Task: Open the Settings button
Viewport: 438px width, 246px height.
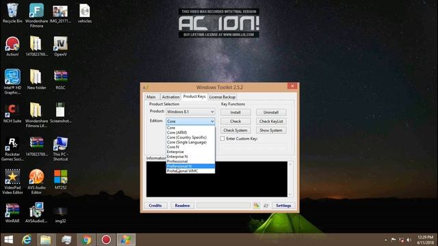Action: click(x=283, y=206)
